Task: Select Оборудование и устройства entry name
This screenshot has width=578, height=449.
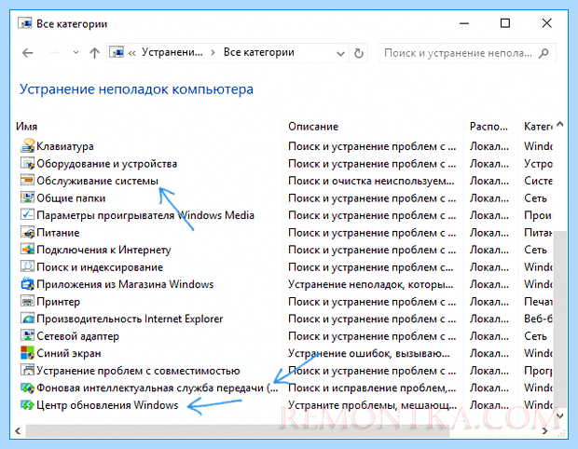Action: tap(107, 164)
